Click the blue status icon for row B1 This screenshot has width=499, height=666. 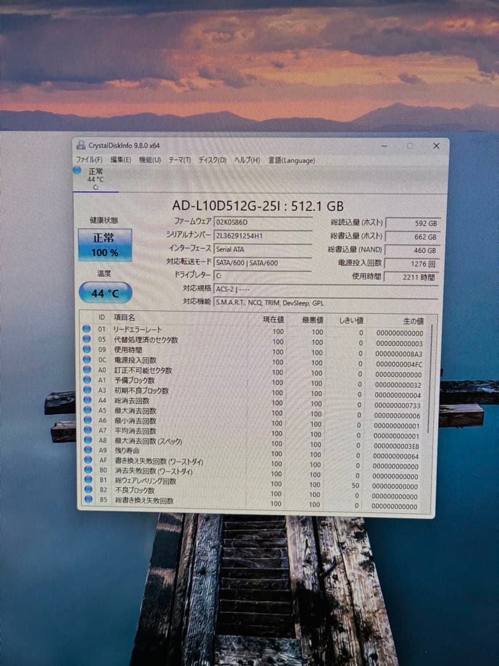point(88,480)
